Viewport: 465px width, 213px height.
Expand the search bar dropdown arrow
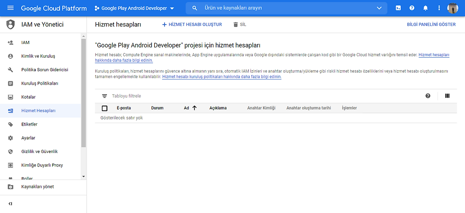coord(379,8)
